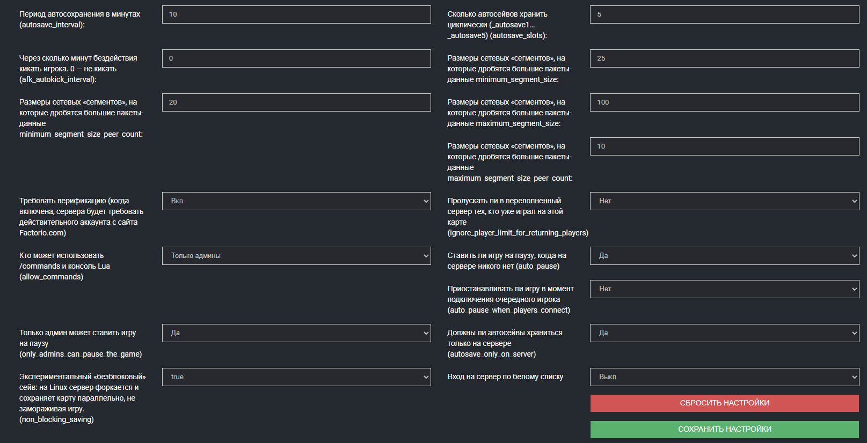Click the autosave_interval input field
This screenshot has height=443, width=867.
[x=296, y=14]
